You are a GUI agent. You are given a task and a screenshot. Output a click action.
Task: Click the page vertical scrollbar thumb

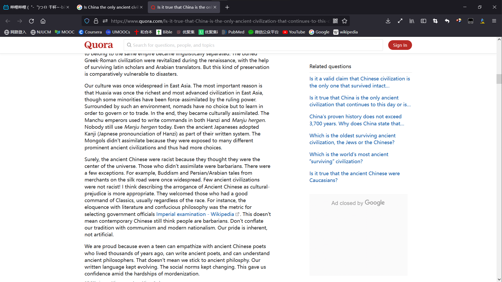[499, 79]
